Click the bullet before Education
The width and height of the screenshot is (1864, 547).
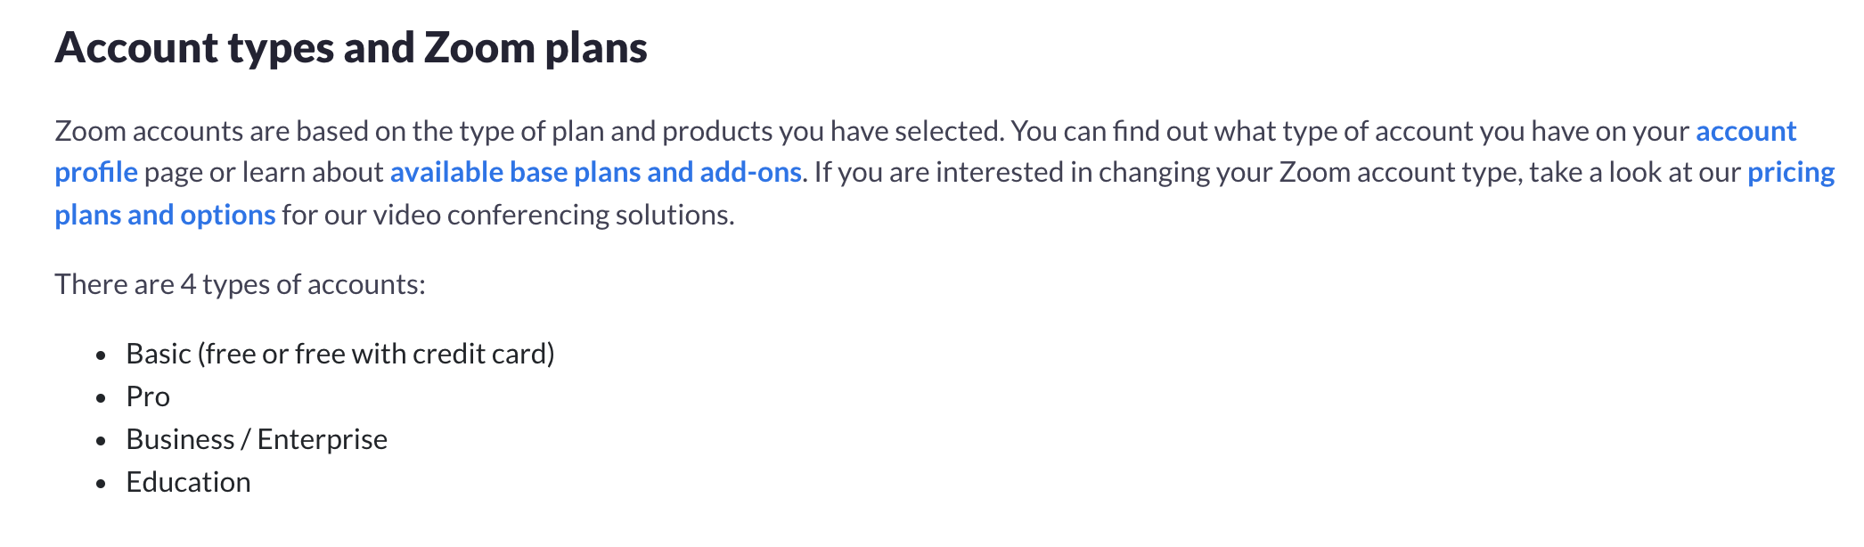coord(102,484)
